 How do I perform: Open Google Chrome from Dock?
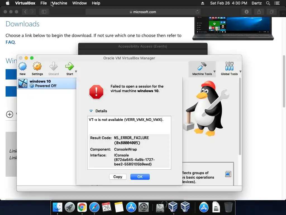82,207
